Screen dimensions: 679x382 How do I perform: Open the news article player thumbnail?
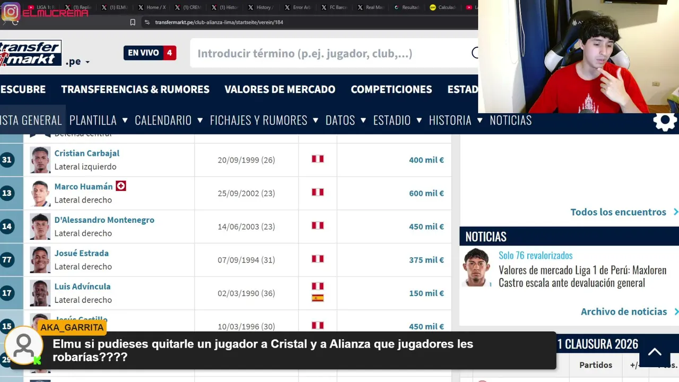click(476, 267)
